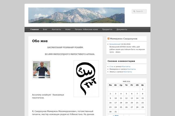Open the Мамиржон Саидахунов feed title link

click(x=124, y=39)
